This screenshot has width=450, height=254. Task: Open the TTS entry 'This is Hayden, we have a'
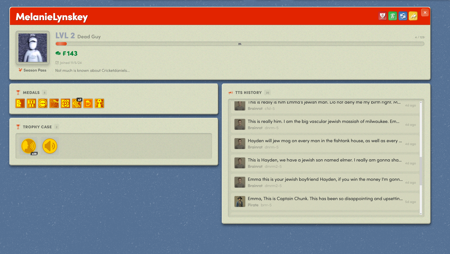[x=325, y=163]
